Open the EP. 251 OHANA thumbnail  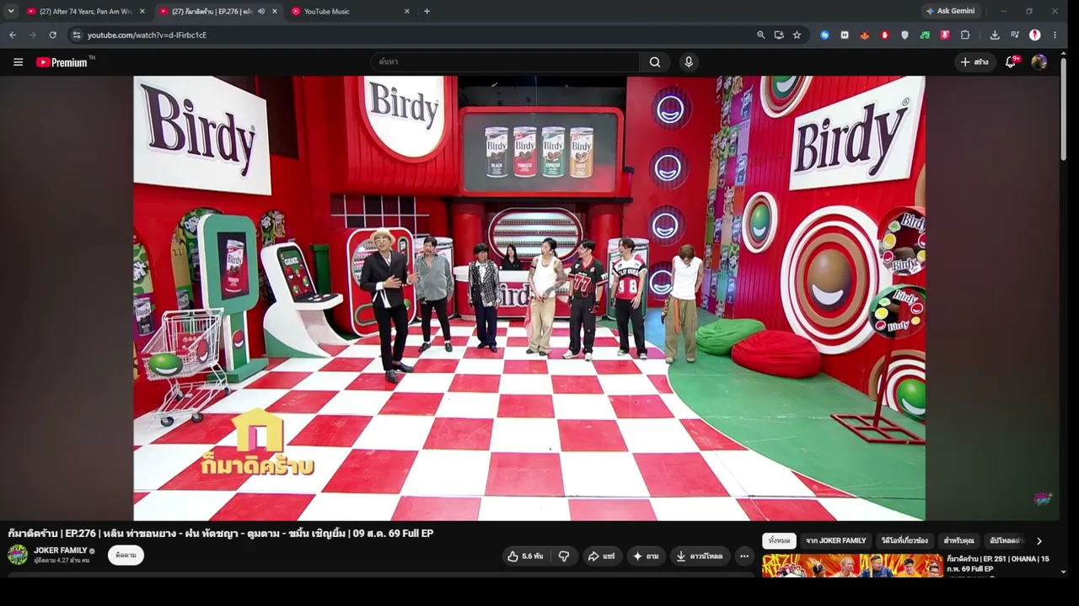[x=852, y=566]
